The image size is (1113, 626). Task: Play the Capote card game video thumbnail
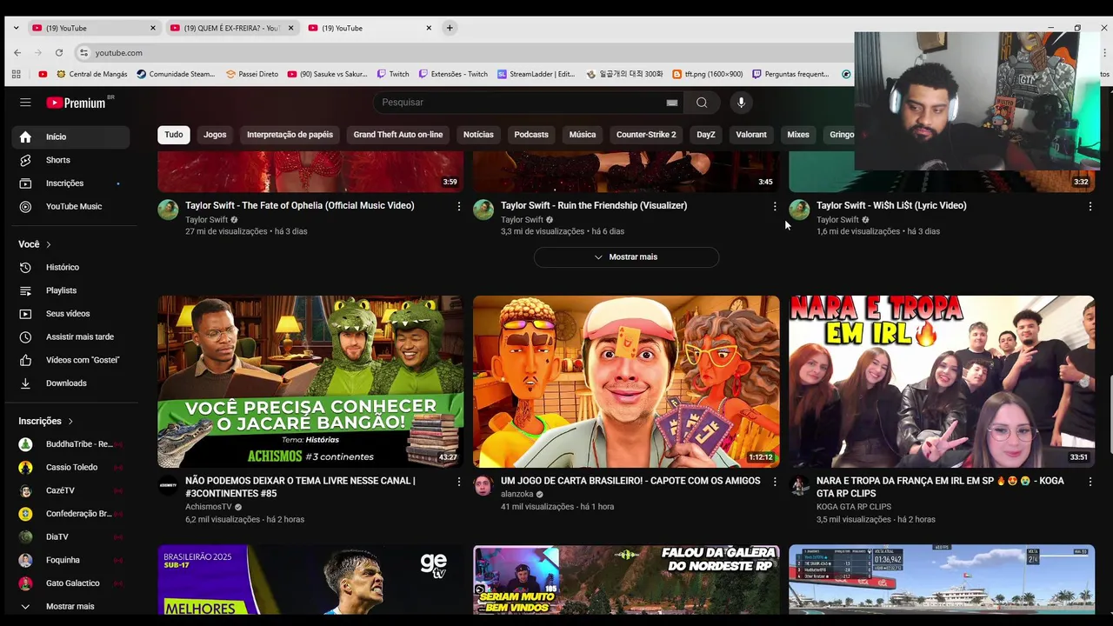(x=626, y=382)
